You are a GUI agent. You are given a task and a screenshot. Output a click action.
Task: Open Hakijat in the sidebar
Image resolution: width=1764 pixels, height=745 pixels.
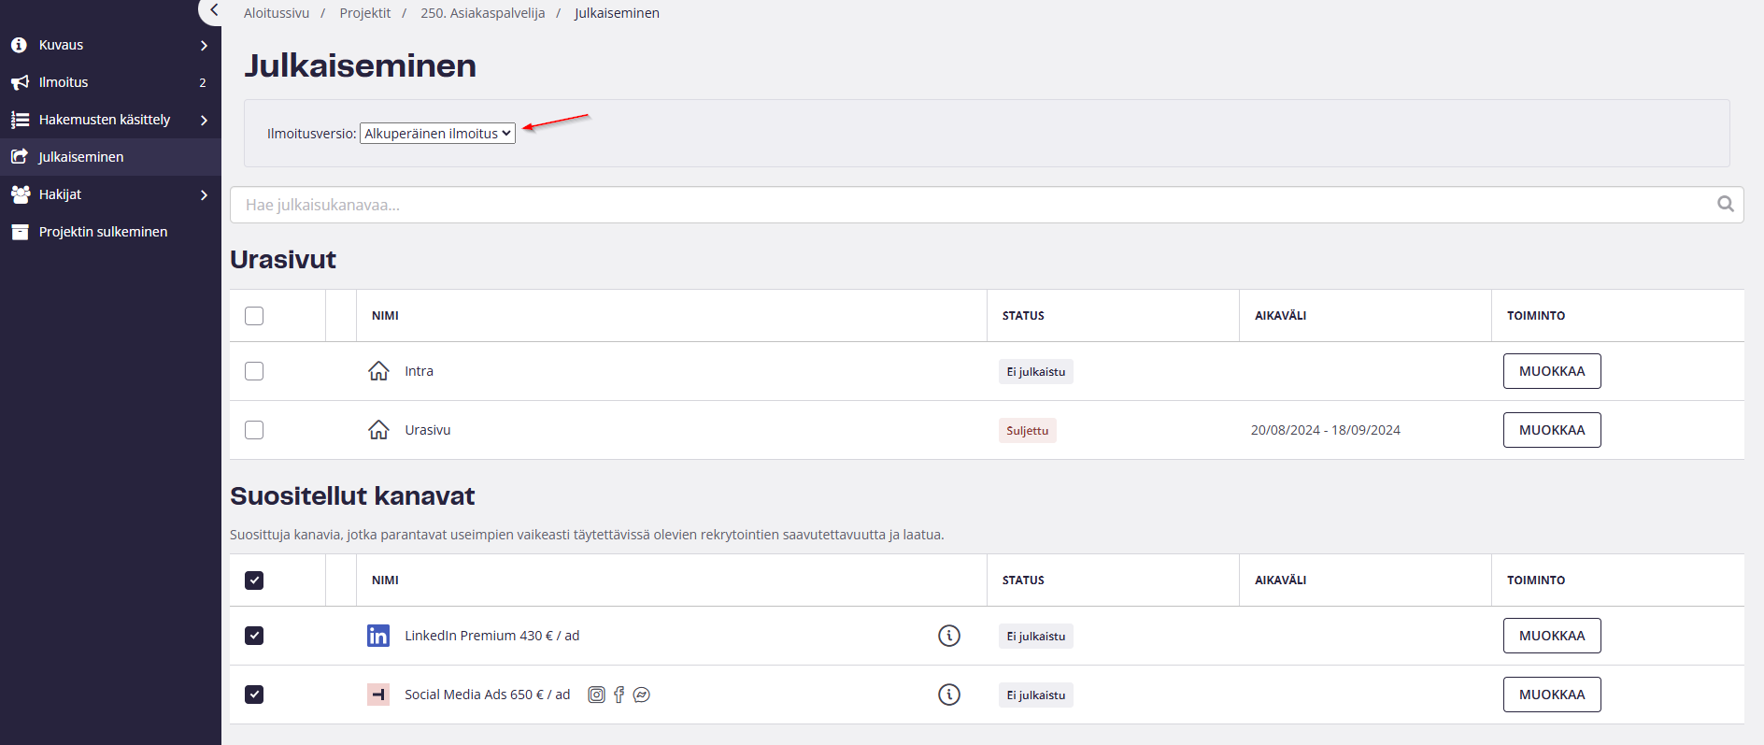[x=110, y=194]
